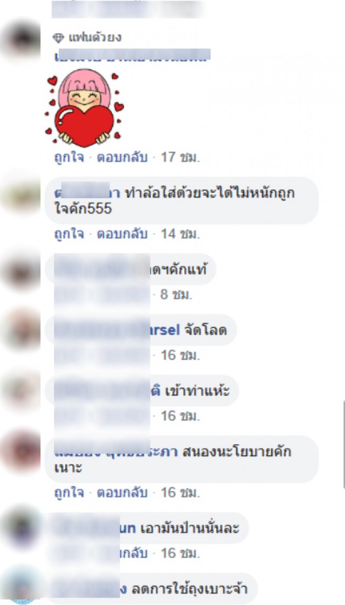345x605 pixels.
Task: Reply to the comment posted 14 ชม.
Action: point(122,234)
